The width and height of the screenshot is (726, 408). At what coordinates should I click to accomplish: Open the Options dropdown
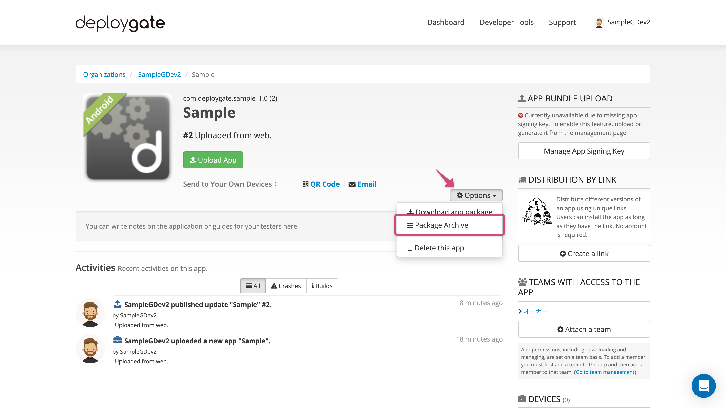[476, 195]
